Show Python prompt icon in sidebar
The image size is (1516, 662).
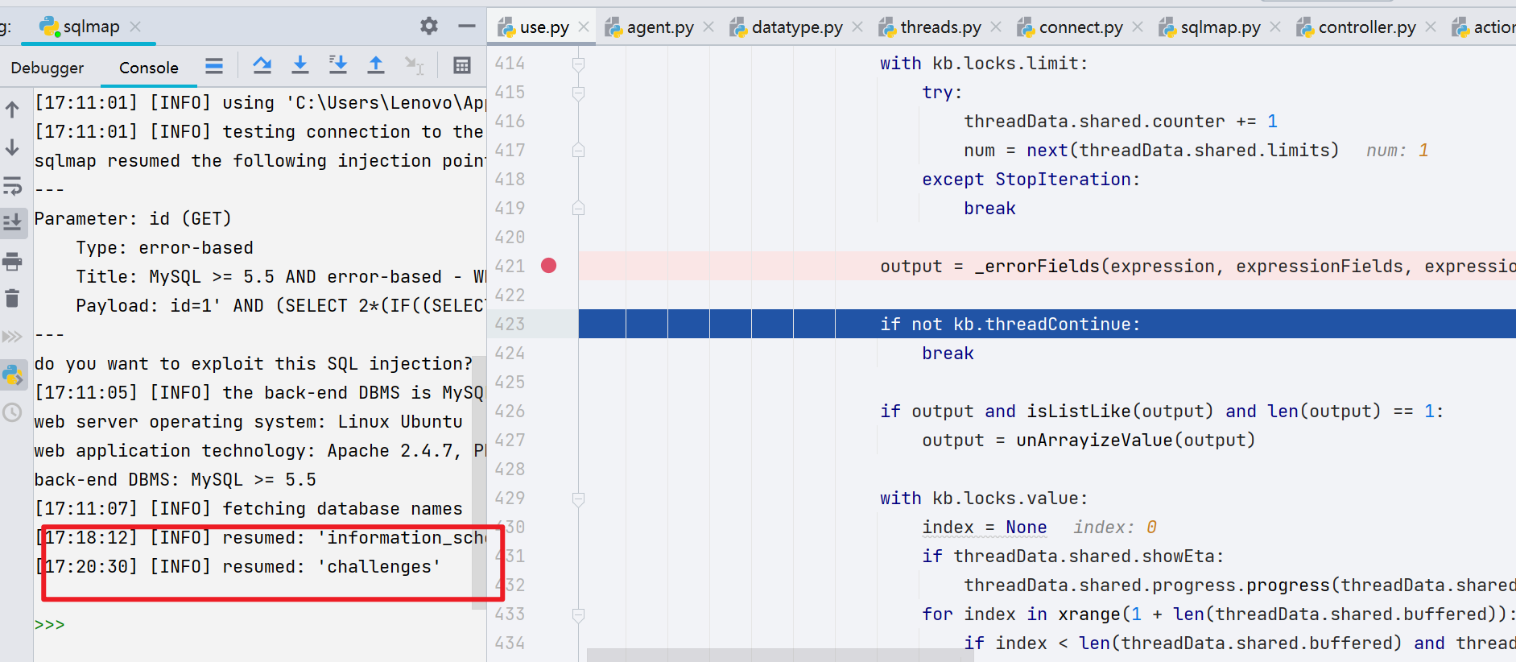click(x=12, y=374)
